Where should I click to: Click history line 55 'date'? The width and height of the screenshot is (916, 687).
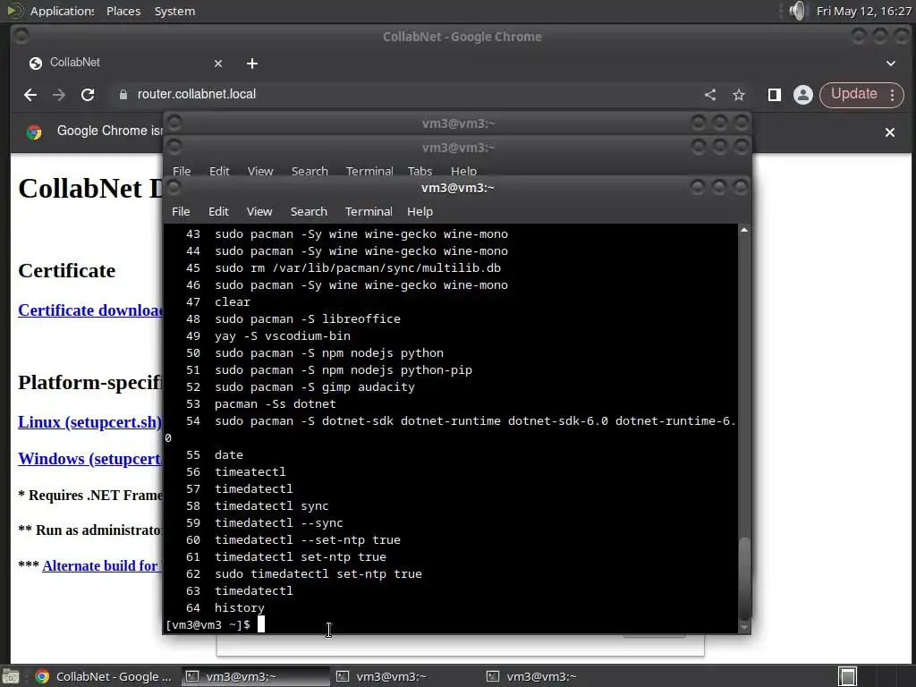point(228,454)
